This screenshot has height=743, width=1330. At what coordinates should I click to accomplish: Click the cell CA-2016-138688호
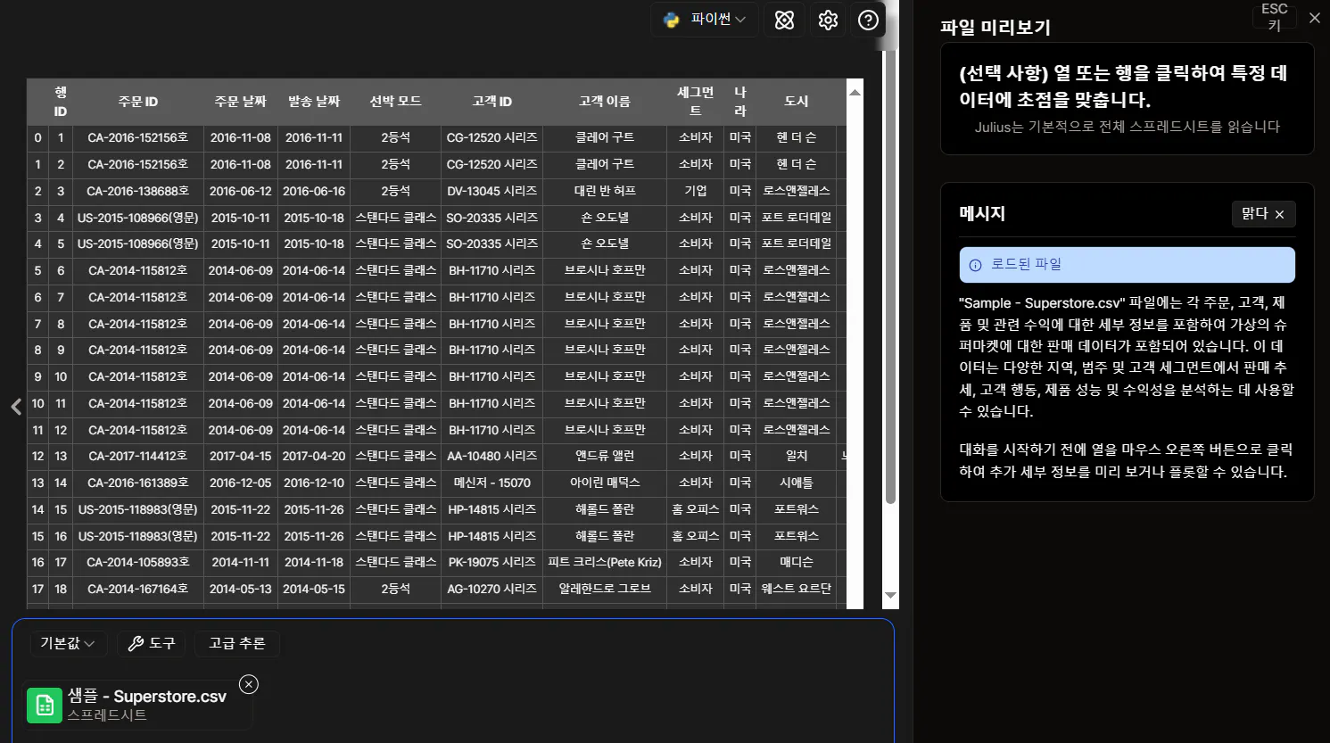coord(138,191)
